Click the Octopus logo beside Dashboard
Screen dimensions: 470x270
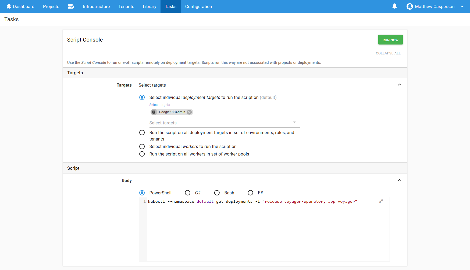(x=9, y=6)
